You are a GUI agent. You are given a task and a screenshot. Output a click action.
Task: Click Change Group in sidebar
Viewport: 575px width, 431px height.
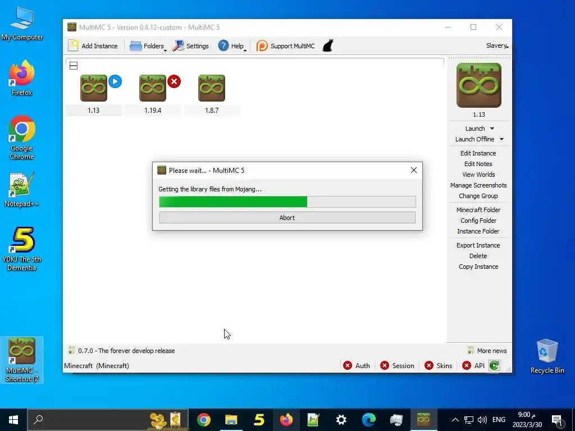tap(478, 196)
